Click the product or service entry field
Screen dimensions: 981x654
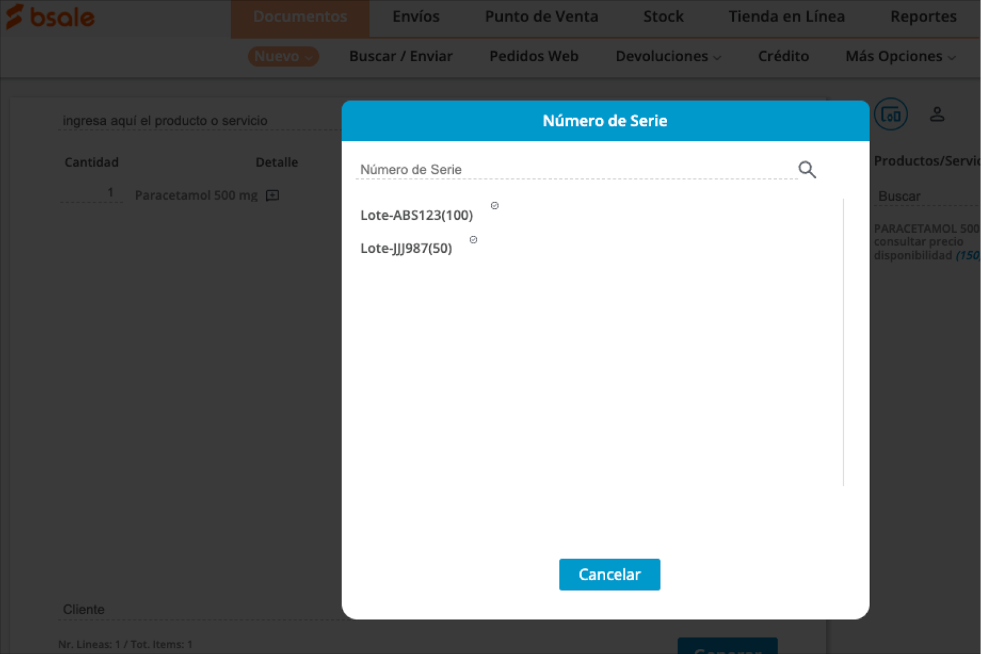200,121
